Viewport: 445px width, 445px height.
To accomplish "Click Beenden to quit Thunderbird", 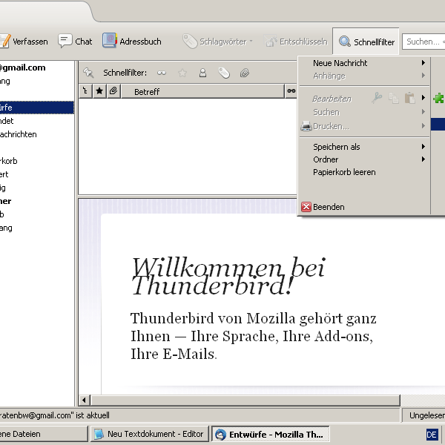I will (364, 207).
